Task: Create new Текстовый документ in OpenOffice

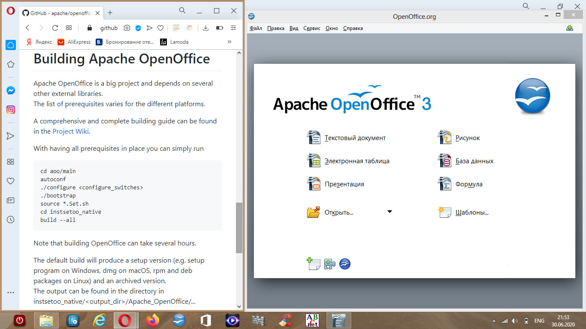Action: point(346,138)
